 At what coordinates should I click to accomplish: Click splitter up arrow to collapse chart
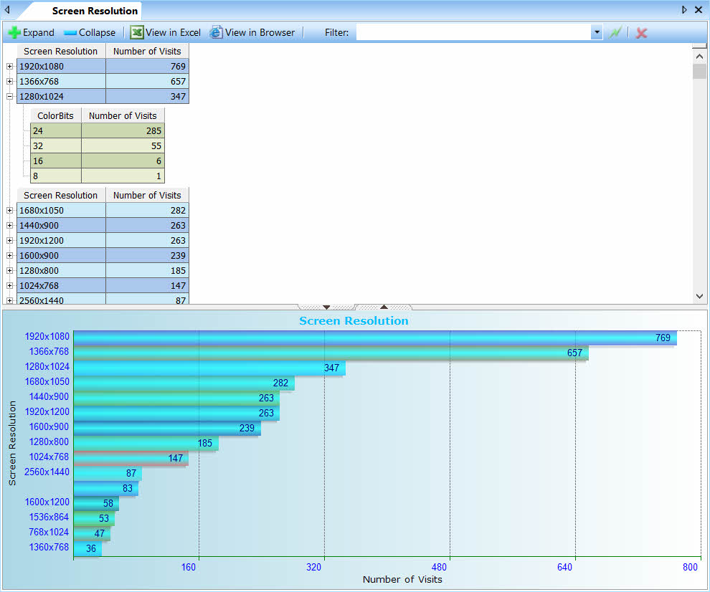pos(384,307)
